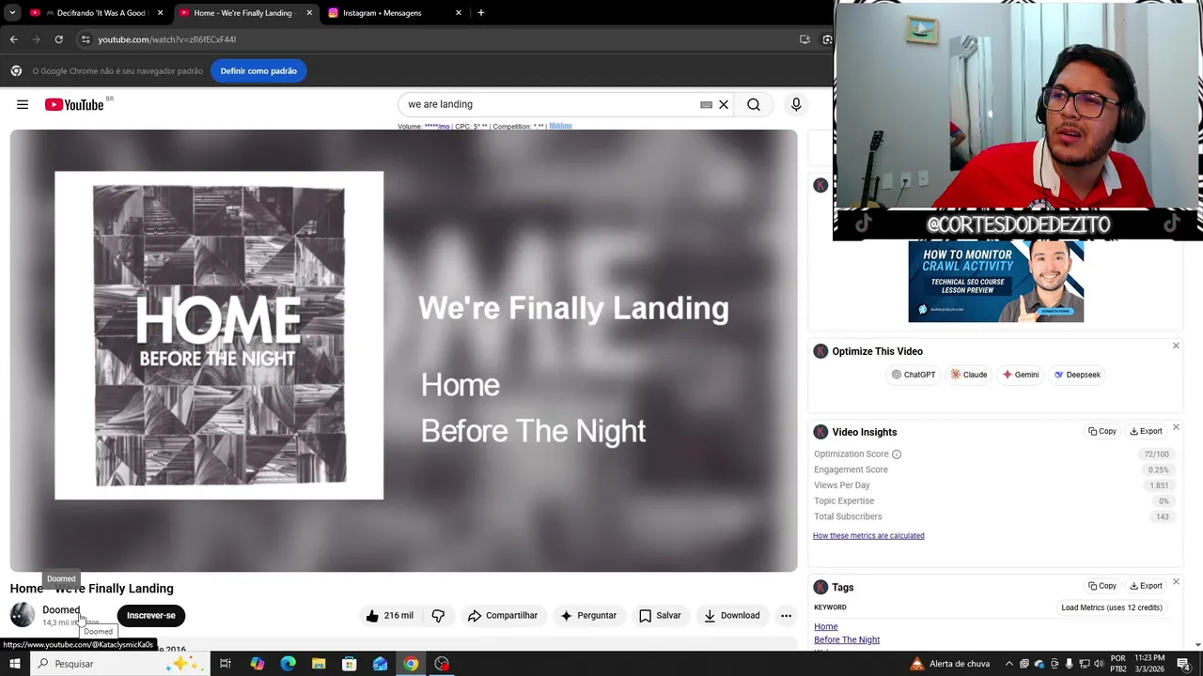Open the 'Home' tag link
1203x676 pixels.
[826, 627]
